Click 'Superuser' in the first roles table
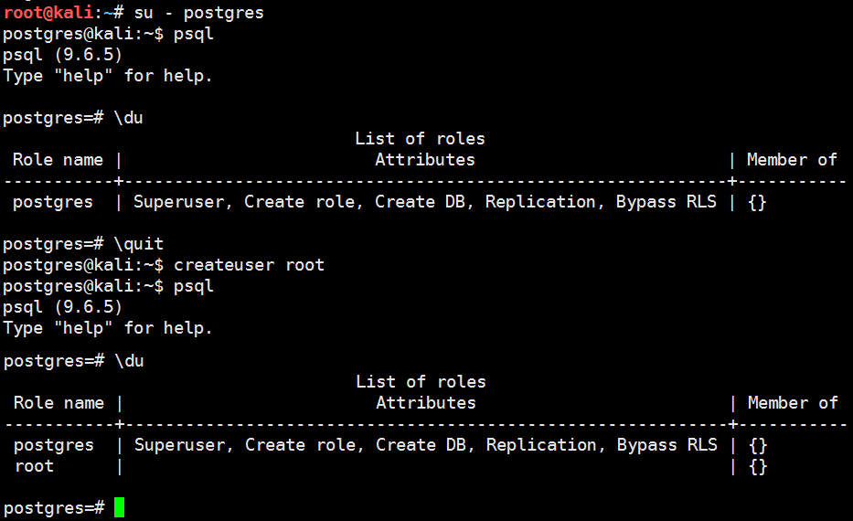The height and width of the screenshot is (521, 853). point(179,202)
